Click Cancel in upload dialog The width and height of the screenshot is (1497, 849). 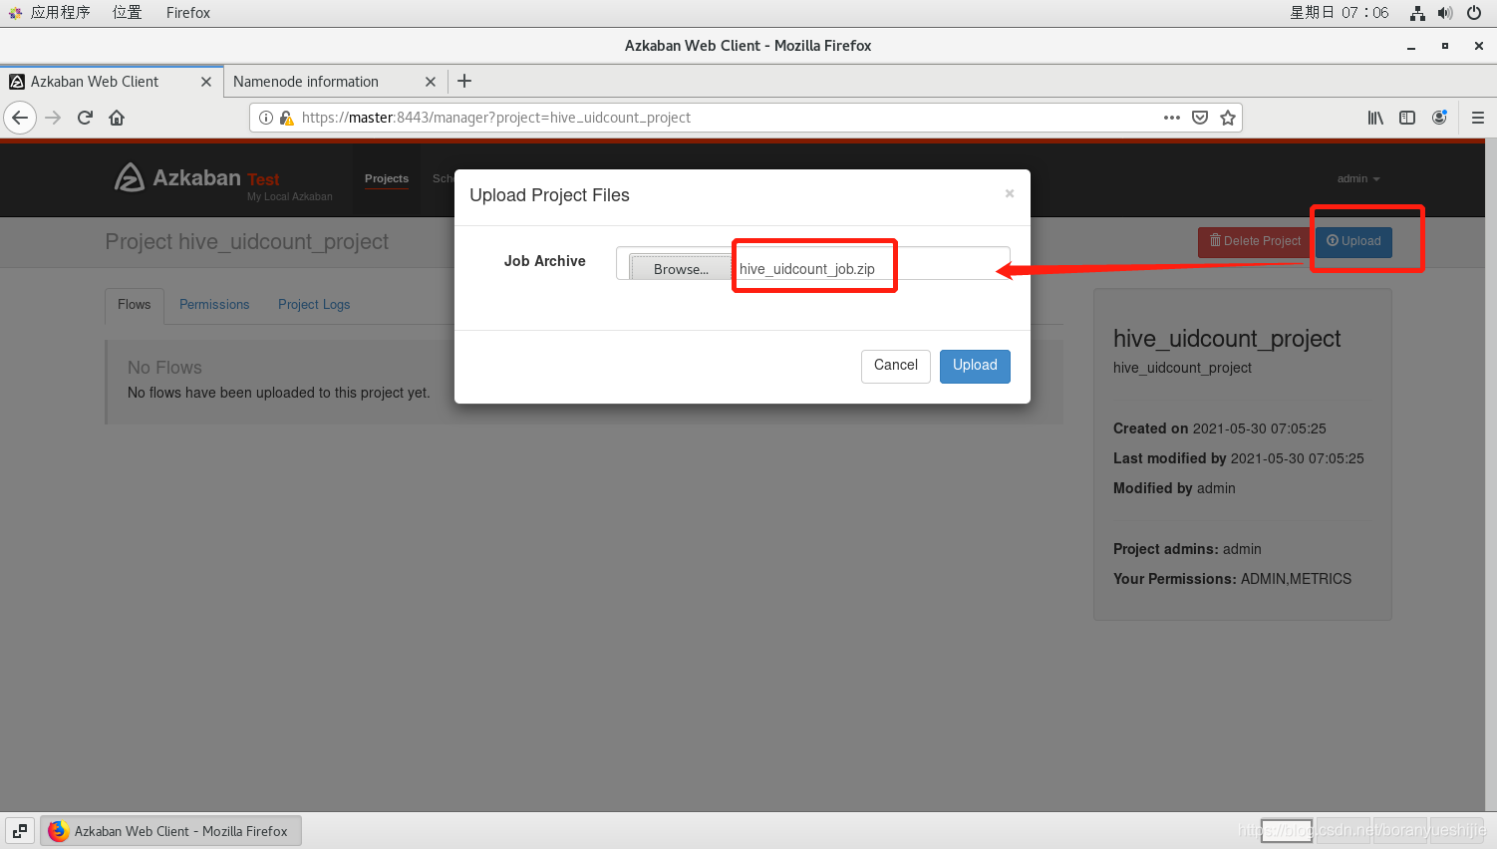tap(896, 366)
